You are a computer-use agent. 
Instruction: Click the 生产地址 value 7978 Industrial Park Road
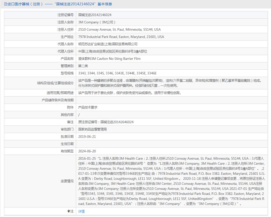(x=121, y=37)
